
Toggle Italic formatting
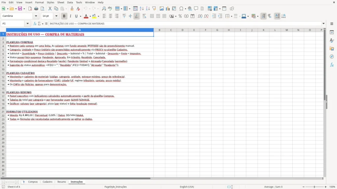click(70, 16)
